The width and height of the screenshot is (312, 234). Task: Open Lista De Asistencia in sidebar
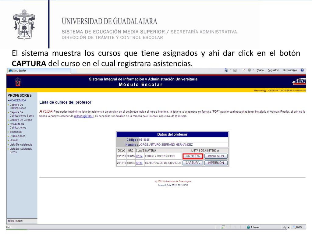(x=21, y=145)
